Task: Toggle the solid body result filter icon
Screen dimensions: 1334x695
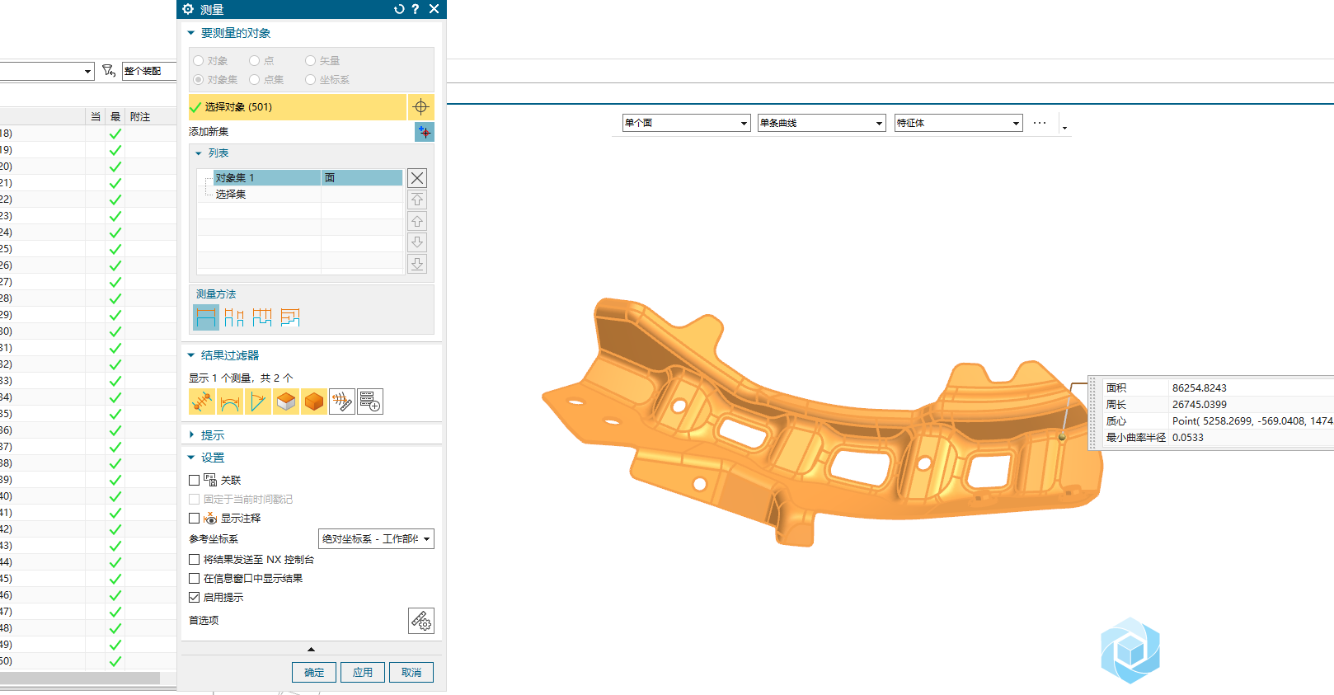Action: pos(314,402)
